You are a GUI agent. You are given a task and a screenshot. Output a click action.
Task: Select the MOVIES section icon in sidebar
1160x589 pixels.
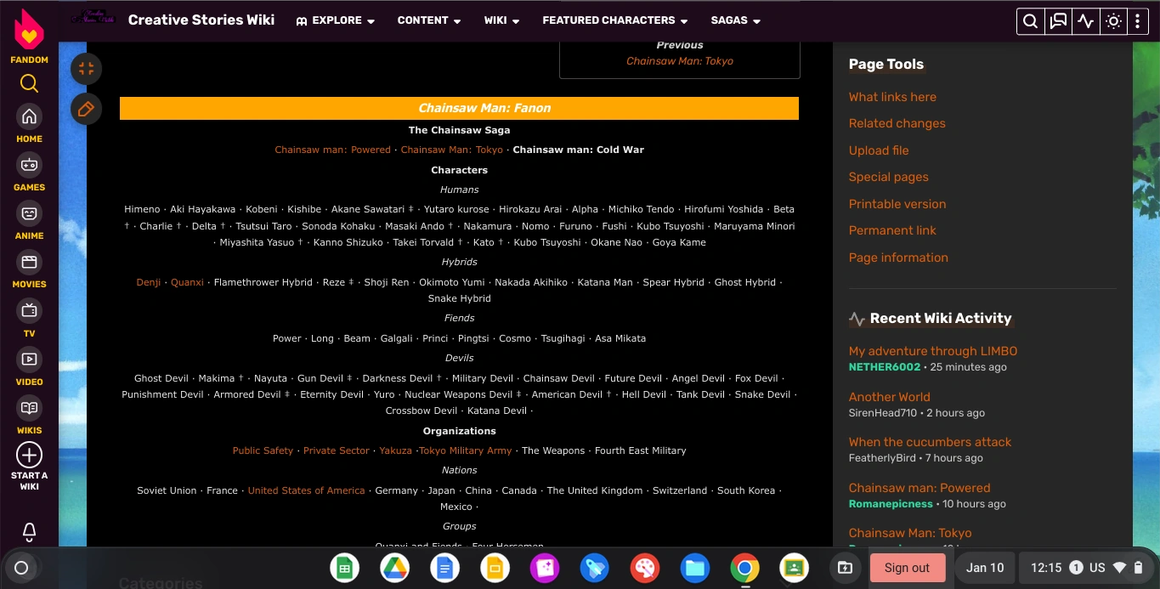(28, 262)
